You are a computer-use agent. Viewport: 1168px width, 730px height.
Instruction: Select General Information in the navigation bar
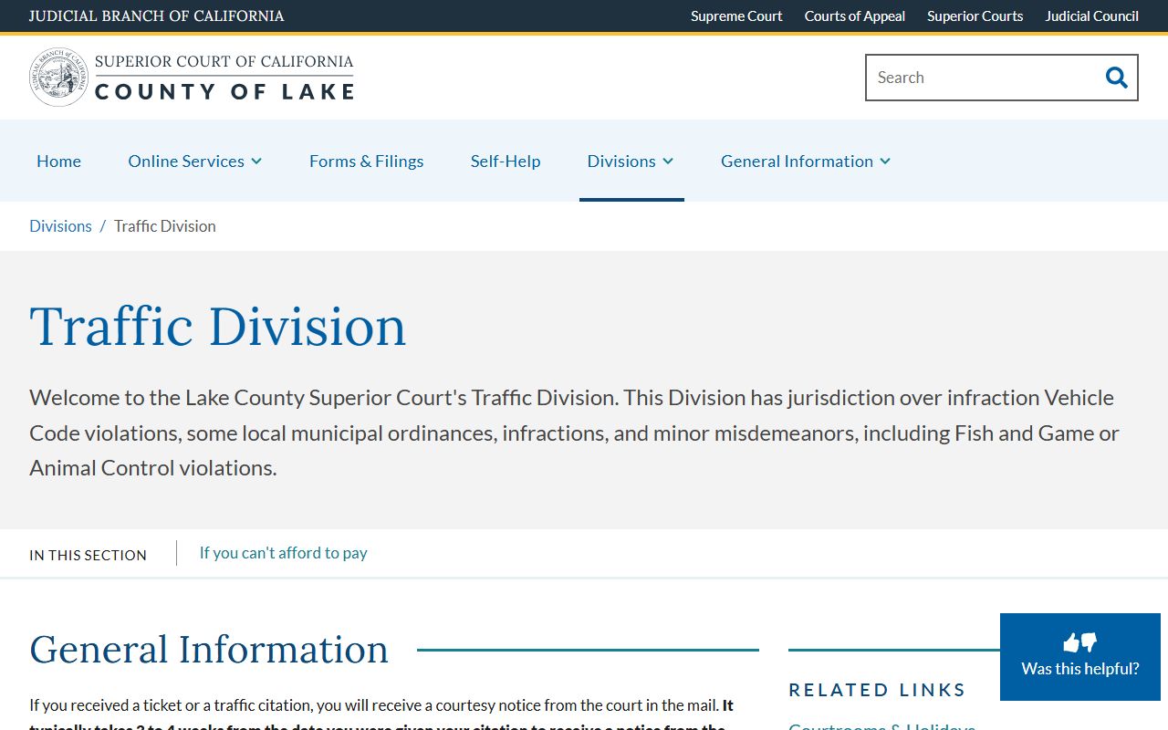797,161
